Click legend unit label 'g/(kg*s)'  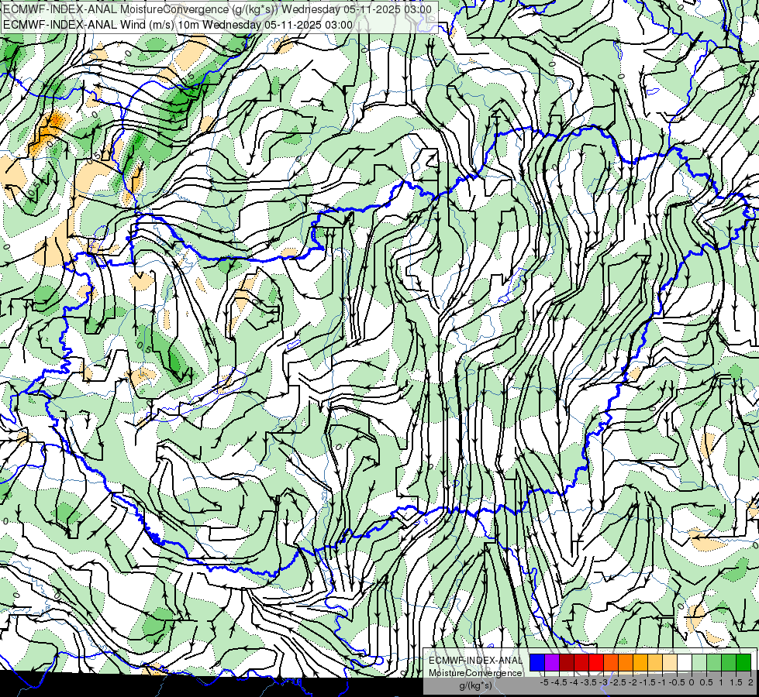point(476,686)
